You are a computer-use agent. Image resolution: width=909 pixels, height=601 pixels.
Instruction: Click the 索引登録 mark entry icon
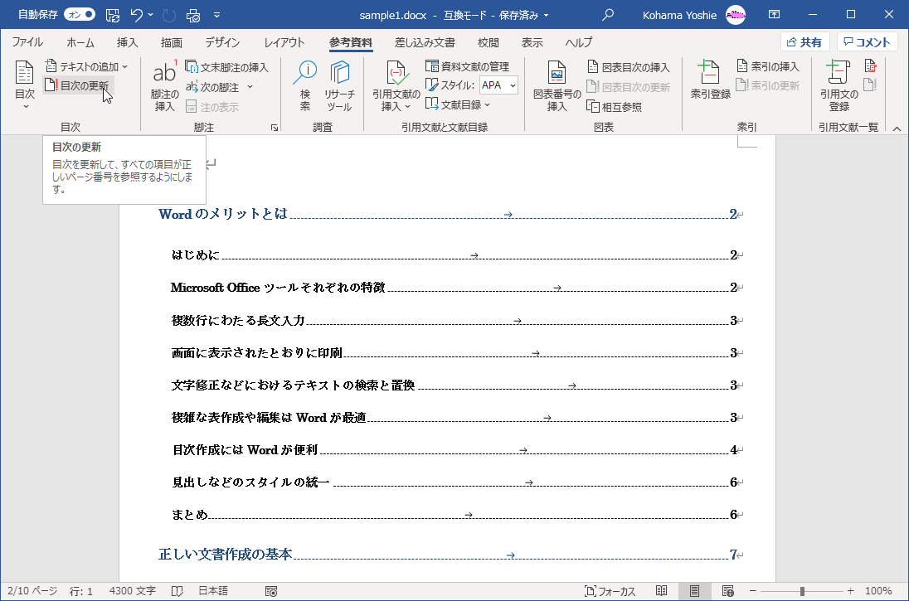point(710,80)
